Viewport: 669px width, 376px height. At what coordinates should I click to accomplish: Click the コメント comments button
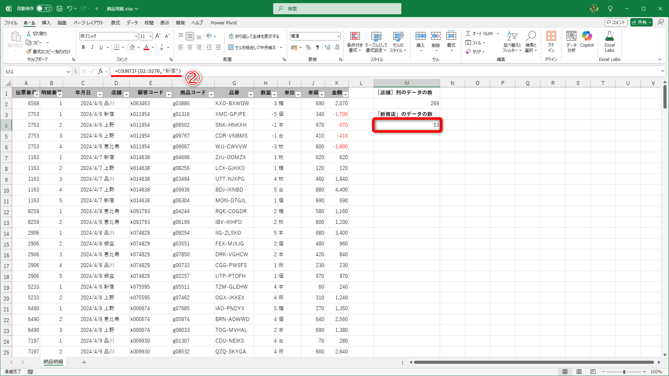(x=616, y=22)
